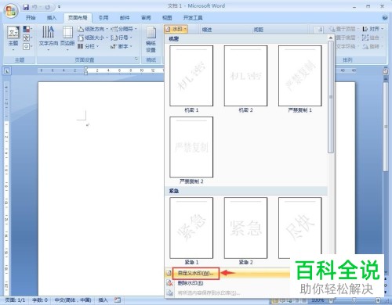Open the theme fonts dropdown
392x305 pixels.
tap(27, 38)
